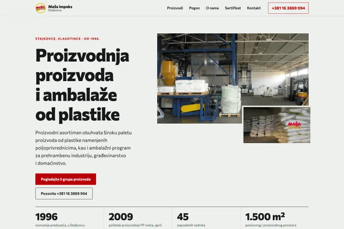Click the Maša impeks Stajkovce brand name
This screenshot has width=344, height=229.
[60, 8]
